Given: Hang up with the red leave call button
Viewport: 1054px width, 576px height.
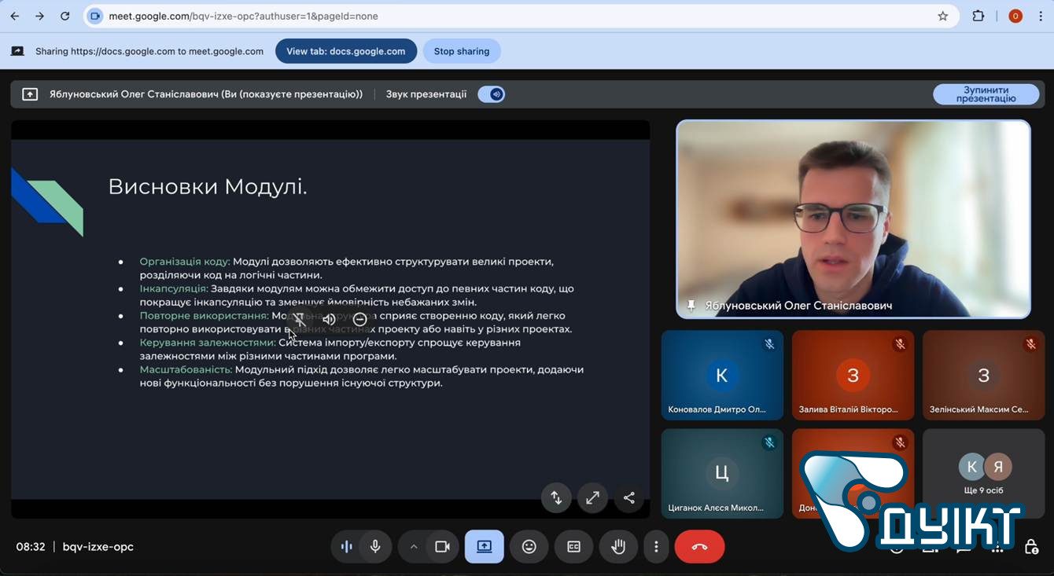Looking at the screenshot, I should pos(699,547).
